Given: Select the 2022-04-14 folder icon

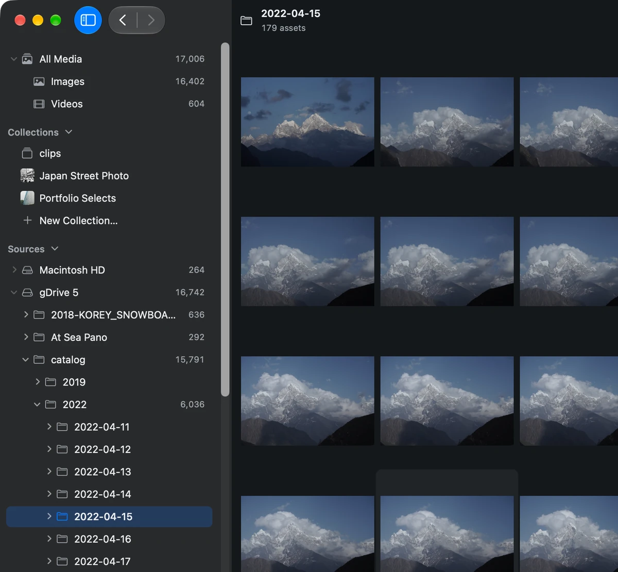Looking at the screenshot, I should coord(62,494).
